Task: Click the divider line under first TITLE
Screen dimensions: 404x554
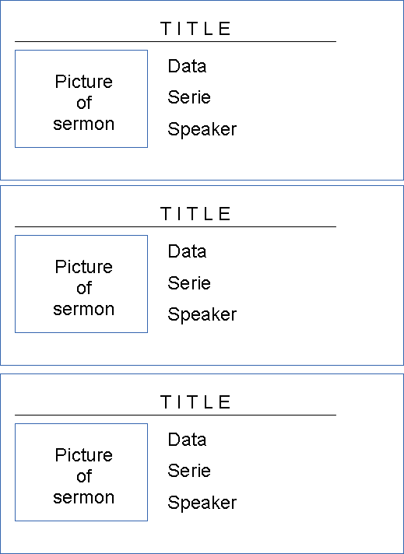Action: [x=175, y=42]
